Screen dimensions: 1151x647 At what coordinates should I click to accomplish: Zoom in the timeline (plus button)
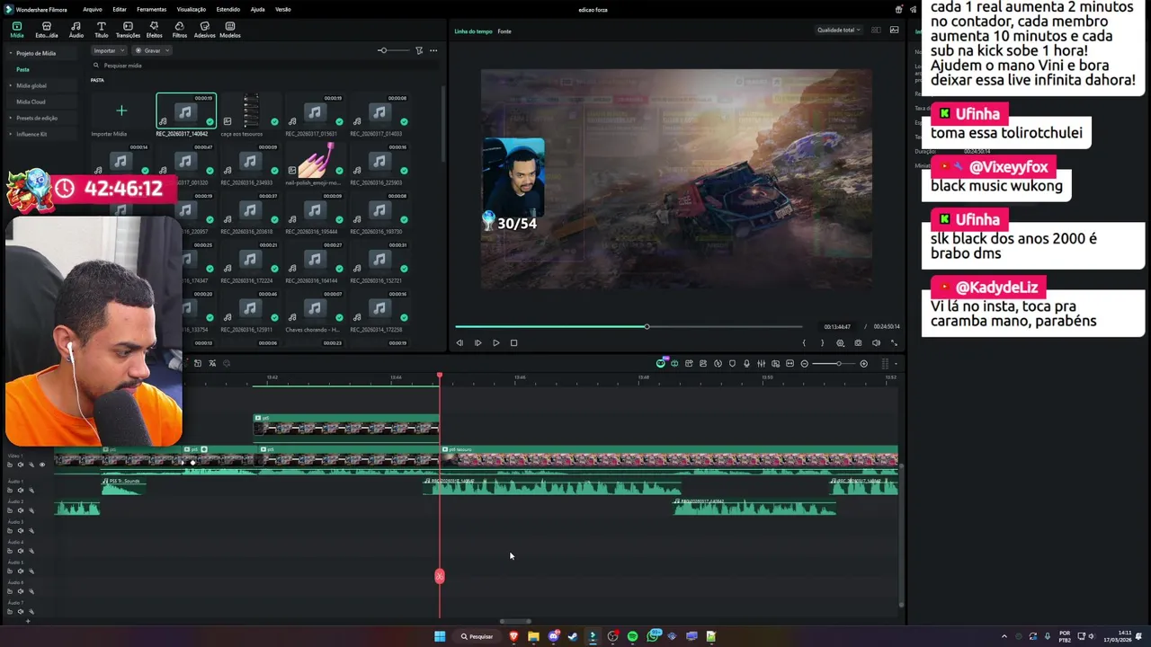[863, 363]
